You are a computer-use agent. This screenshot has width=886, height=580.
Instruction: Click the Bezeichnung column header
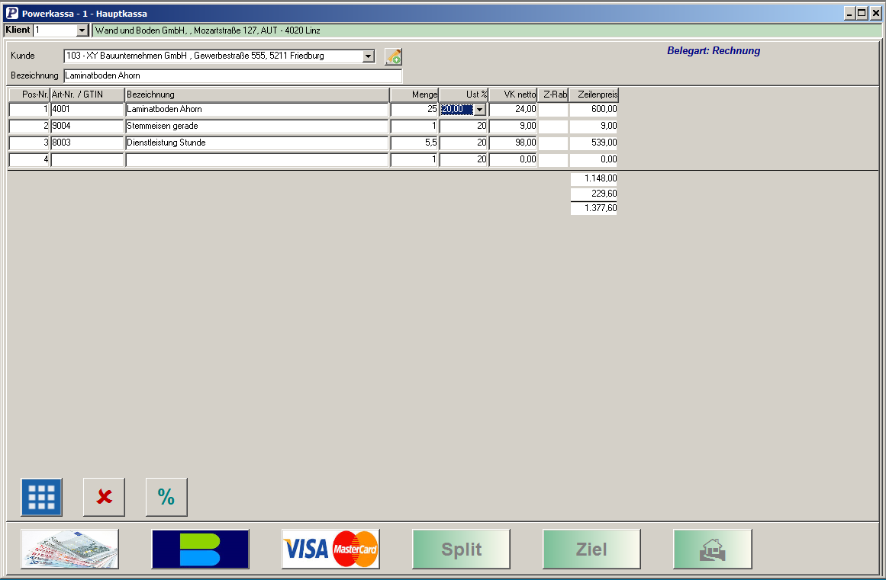[x=257, y=95]
